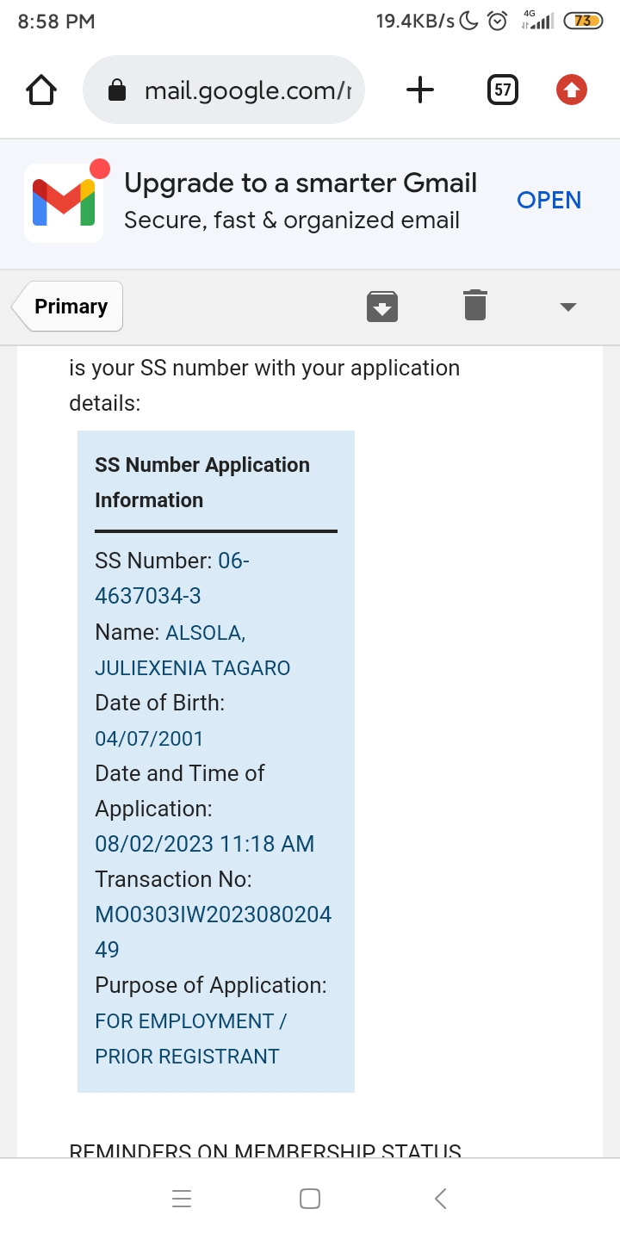Tap the red browser update arrow icon
620x1240 pixels.
pos(572,90)
